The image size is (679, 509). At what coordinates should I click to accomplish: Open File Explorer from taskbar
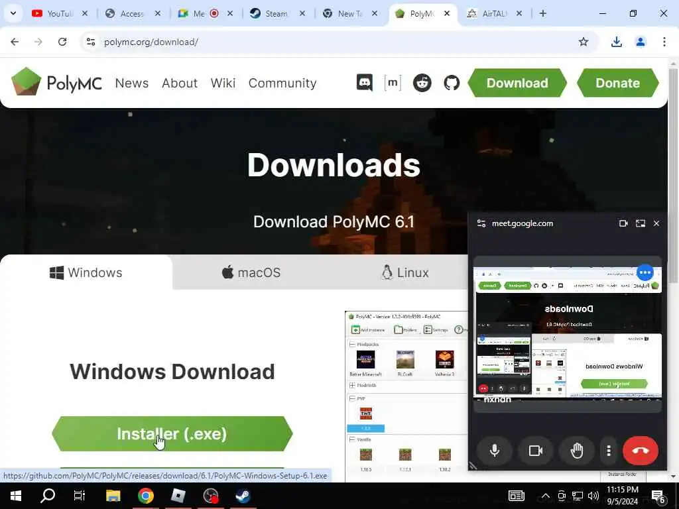click(x=113, y=496)
